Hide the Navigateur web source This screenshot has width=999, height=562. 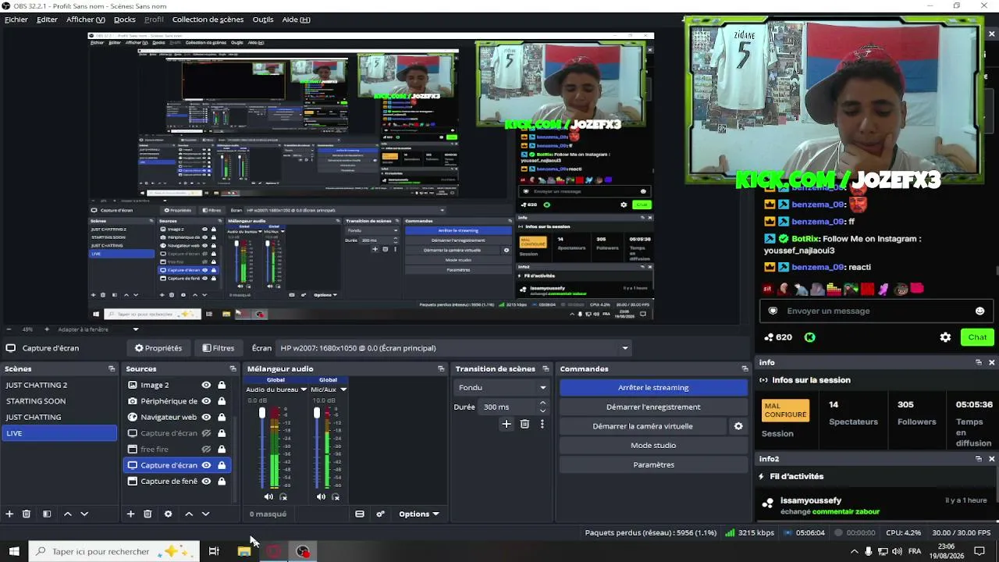pos(206,417)
